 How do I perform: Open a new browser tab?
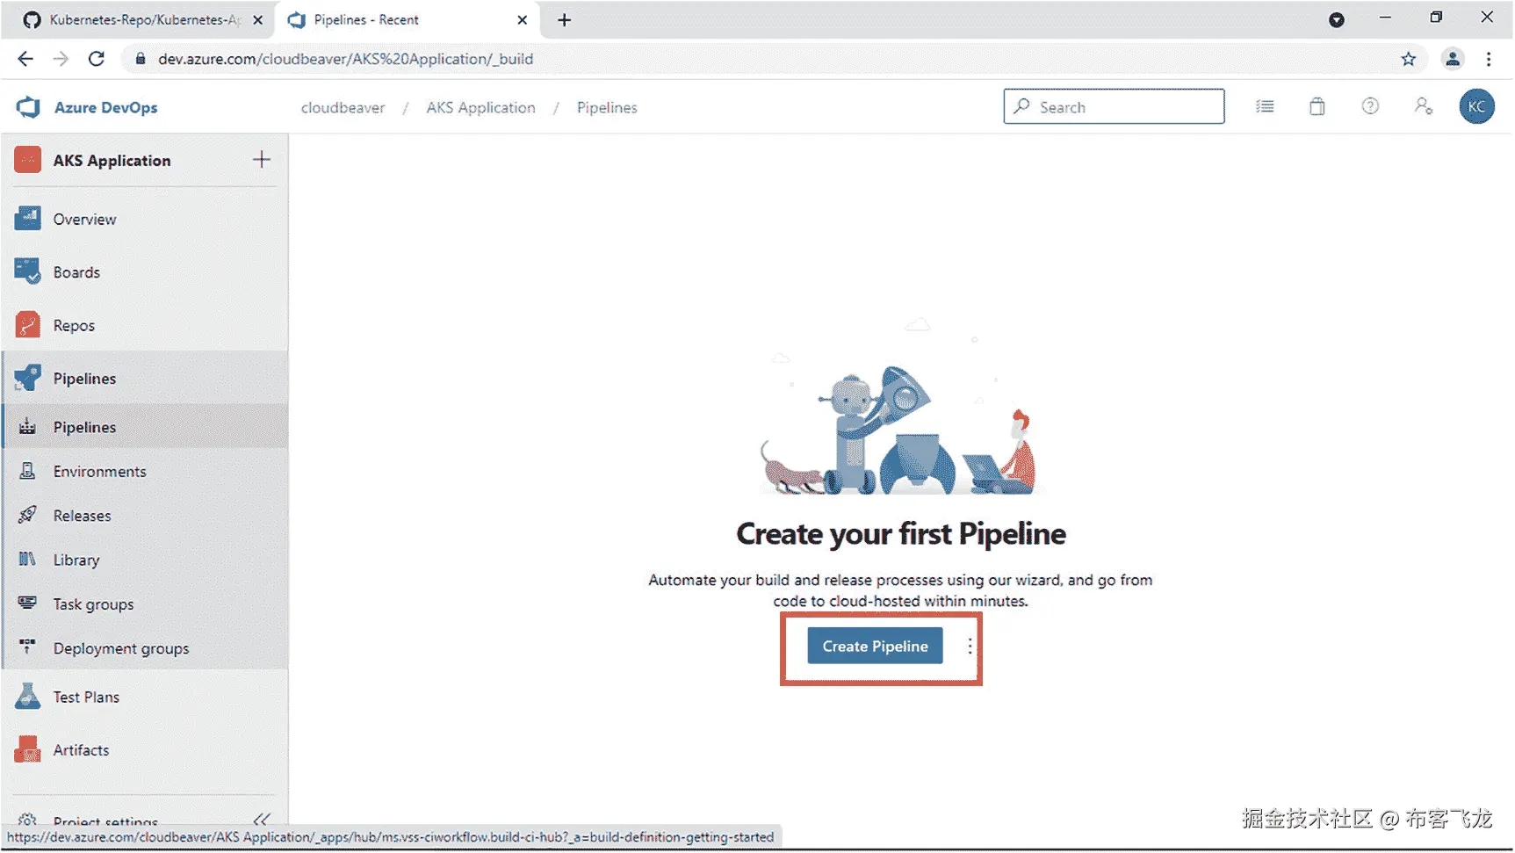[565, 19]
